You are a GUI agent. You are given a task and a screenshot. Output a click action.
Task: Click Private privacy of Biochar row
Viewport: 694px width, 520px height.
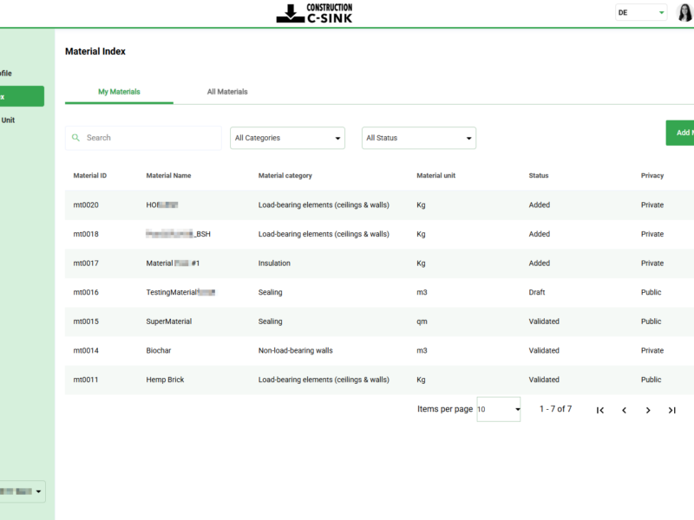(652, 351)
